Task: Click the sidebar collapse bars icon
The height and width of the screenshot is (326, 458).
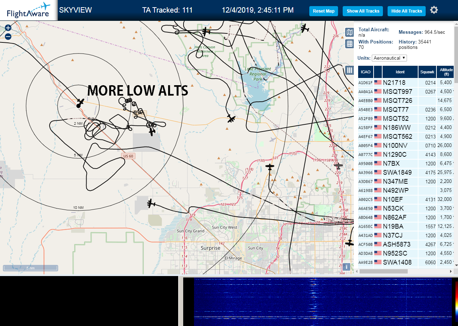Action: point(350,70)
